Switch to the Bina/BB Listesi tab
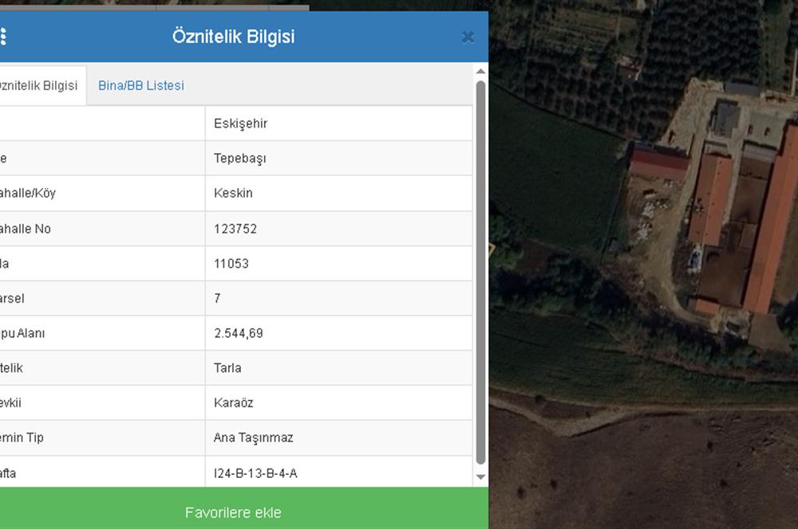This screenshot has width=798, height=529. click(x=141, y=85)
